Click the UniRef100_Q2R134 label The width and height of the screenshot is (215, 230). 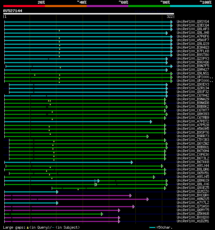click(x=193, y=88)
